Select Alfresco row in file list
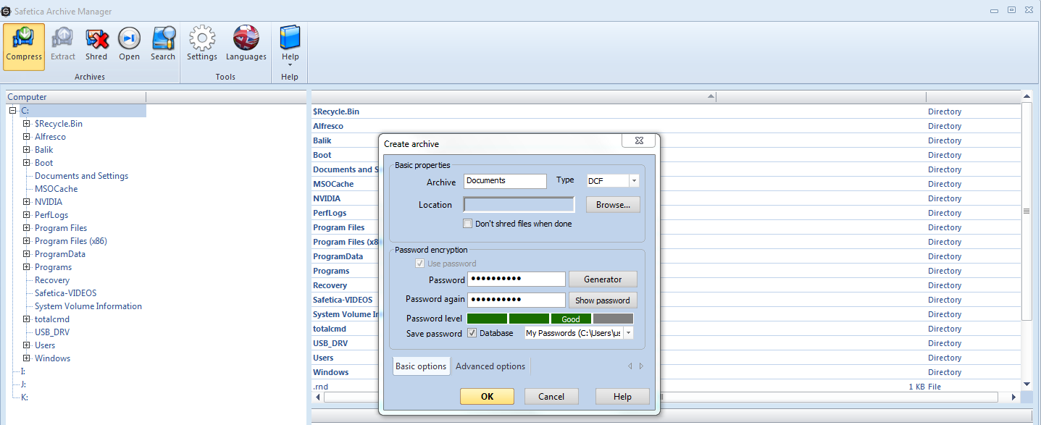The width and height of the screenshot is (1041, 425). click(x=666, y=126)
